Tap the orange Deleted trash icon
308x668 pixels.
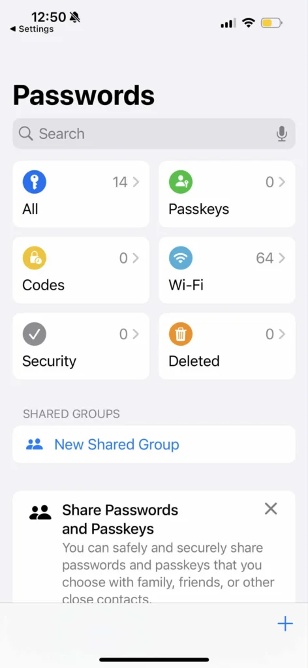pos(181,335)
